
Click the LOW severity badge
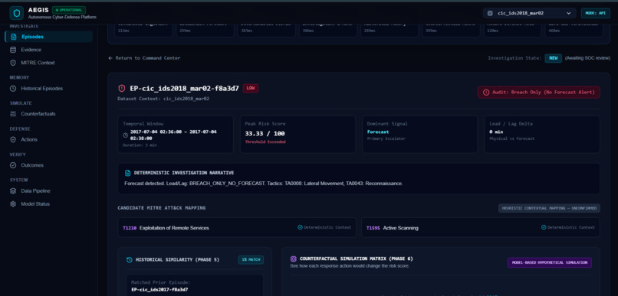[x=251, y=88]
